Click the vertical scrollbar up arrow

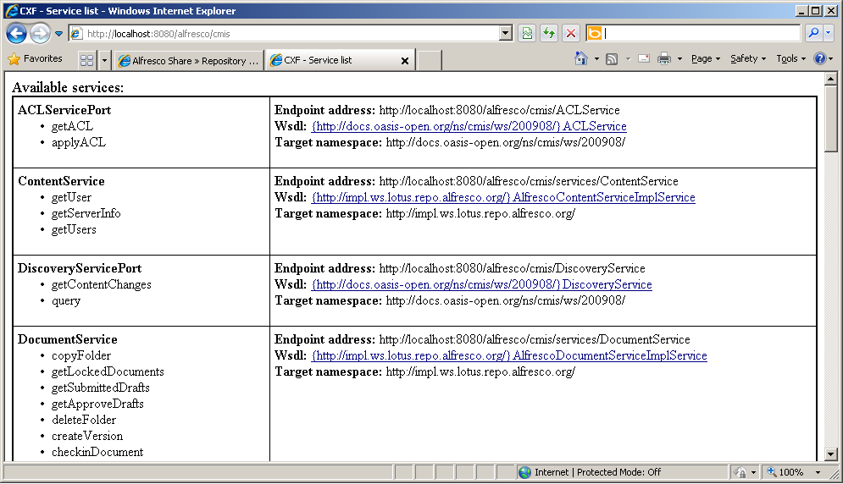click(x=830, y=79)
